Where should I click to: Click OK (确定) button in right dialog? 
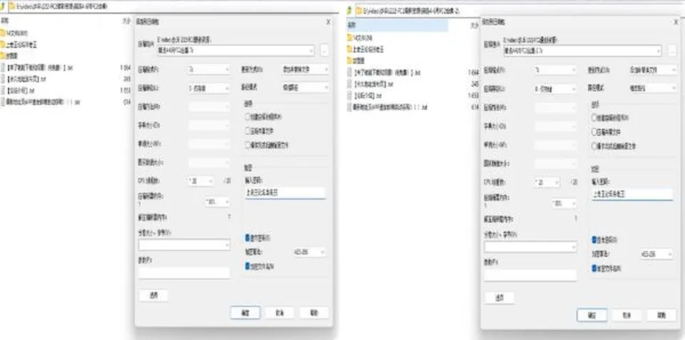point(592,315)
